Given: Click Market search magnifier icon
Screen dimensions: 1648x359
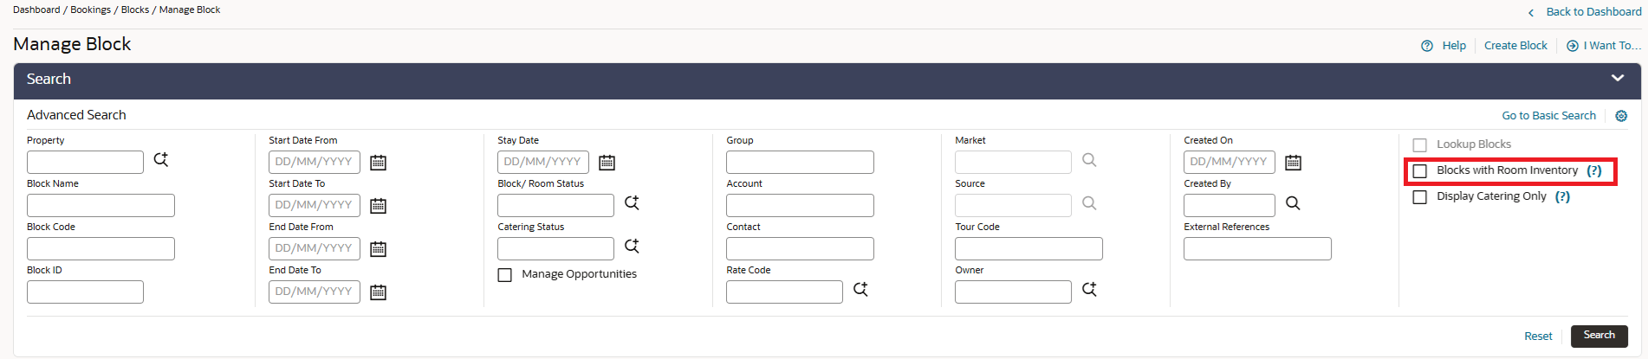Looking at the screenshot, I should pyautogui.click(x=1090, y=160).
